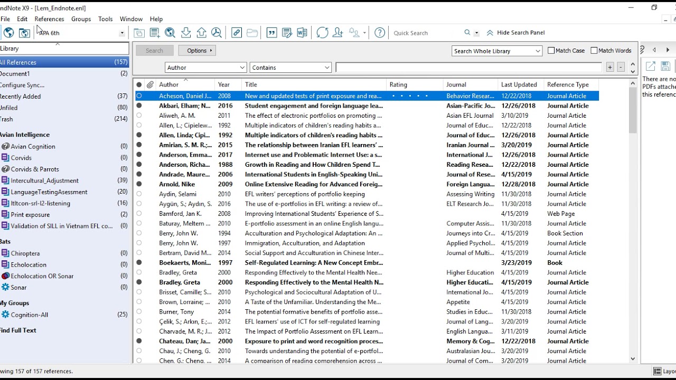
Task: Click the Quick Search input box
Action: pyautogui.click(x=427, y=33)
